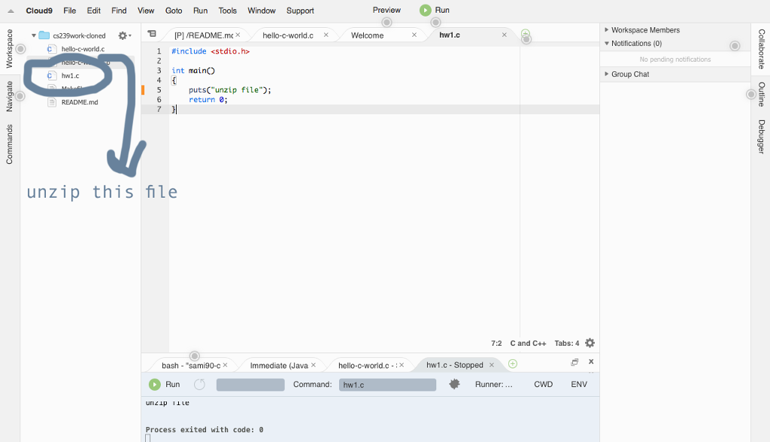Expand the Group Chat section

(x=607, y=74)
